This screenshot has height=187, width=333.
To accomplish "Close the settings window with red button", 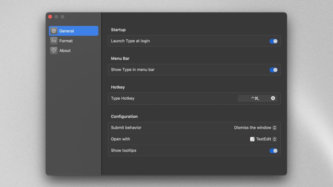I will [50, 17].
